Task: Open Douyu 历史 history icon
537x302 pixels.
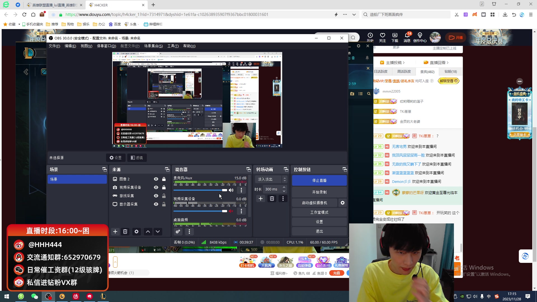Action: [370, 37]
